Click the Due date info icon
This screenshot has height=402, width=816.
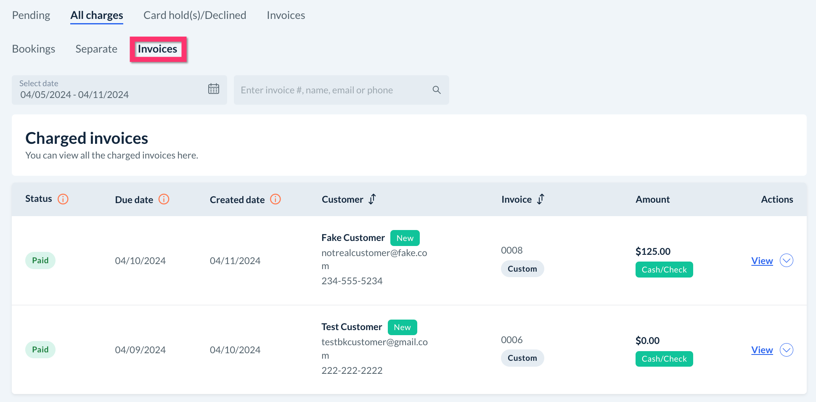pos(164,199)
